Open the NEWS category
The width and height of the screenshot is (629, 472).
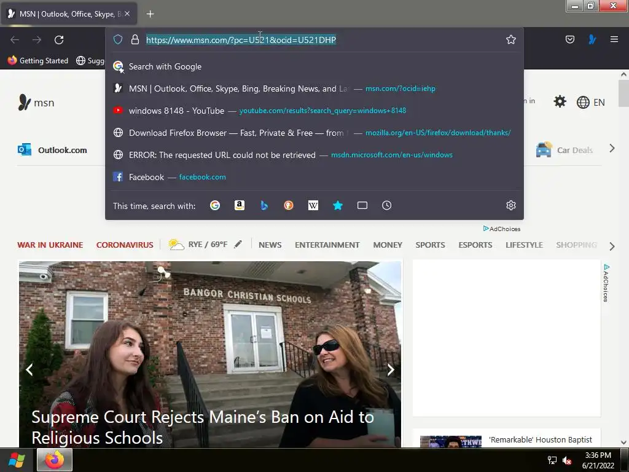[x=270, y=245]
